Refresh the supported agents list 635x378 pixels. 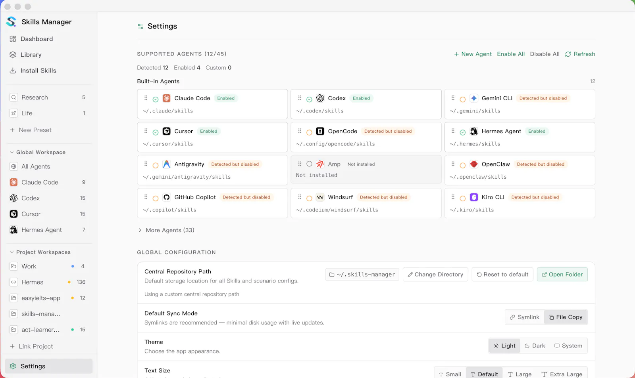(580, 54)
